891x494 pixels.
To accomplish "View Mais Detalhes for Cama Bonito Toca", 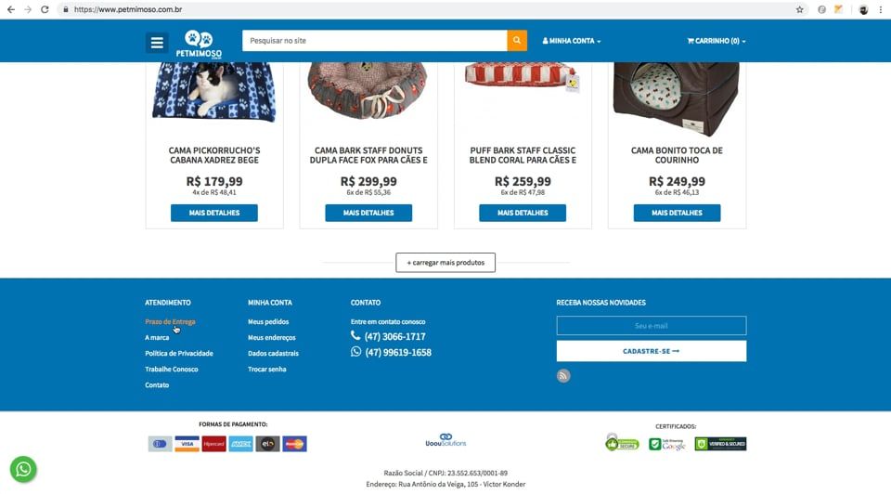I will [677, 213].
